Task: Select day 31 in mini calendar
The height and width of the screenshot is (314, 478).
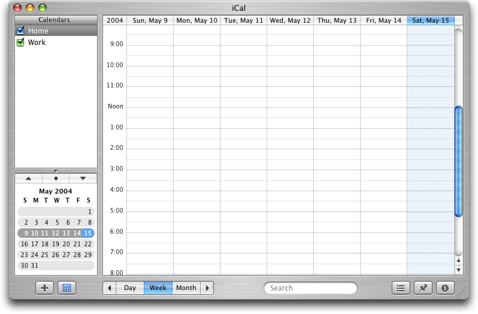Action: [35, 265]
